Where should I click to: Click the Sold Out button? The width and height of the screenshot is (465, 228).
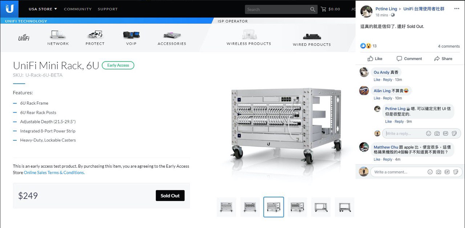point(170,196)
